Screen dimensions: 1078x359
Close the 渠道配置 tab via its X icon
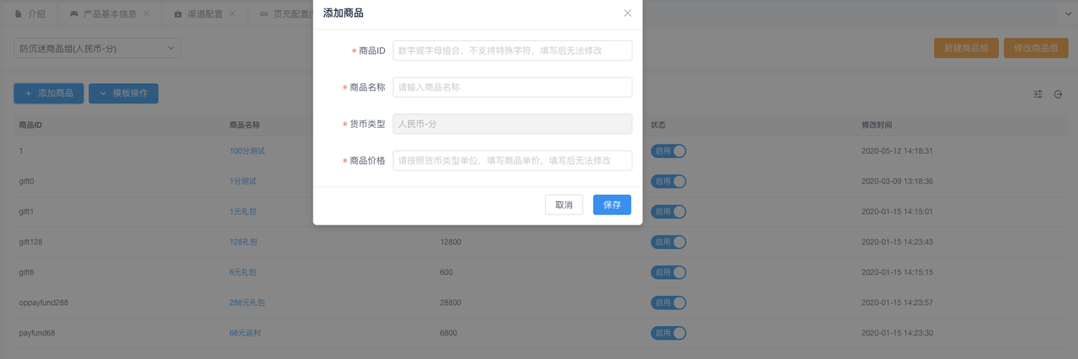232,14
